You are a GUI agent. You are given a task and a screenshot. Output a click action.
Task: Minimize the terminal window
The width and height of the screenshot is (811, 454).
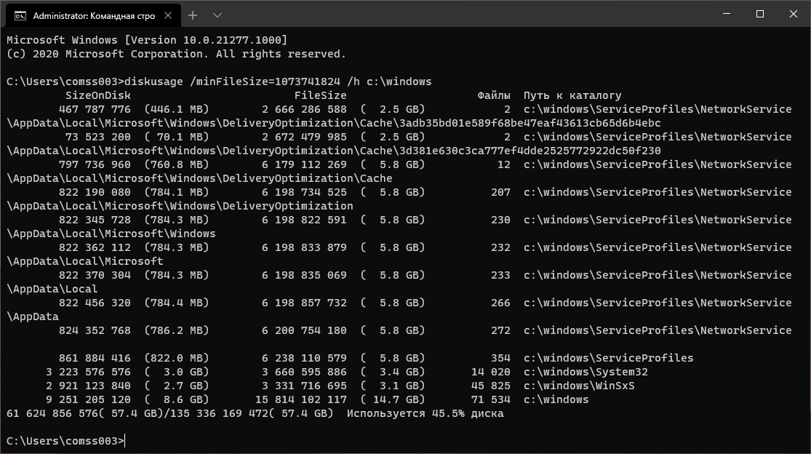pos(725,15)
